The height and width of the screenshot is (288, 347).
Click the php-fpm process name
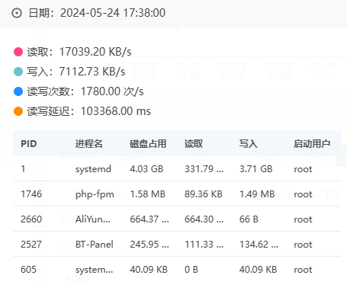click(95, 194)
